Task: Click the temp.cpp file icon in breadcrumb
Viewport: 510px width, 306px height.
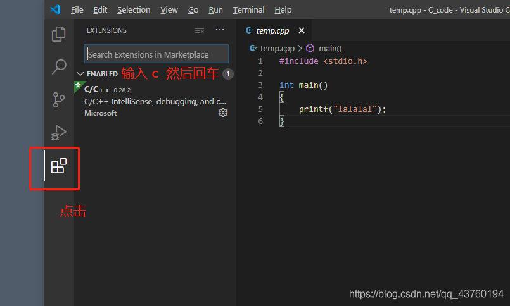Action: point(253,48)
